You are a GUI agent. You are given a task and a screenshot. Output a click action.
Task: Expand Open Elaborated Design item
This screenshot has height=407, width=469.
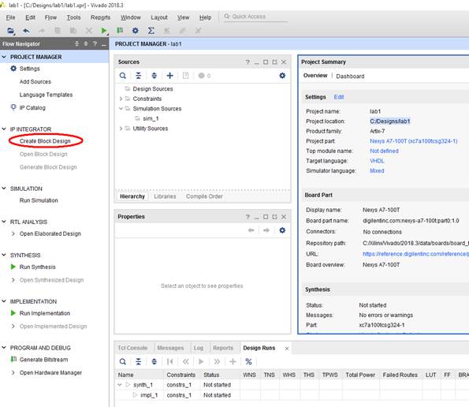pos(13,233)
